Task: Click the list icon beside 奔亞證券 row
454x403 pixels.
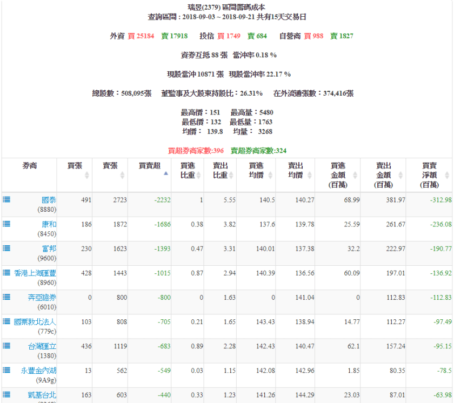Action: coord(6,297)
